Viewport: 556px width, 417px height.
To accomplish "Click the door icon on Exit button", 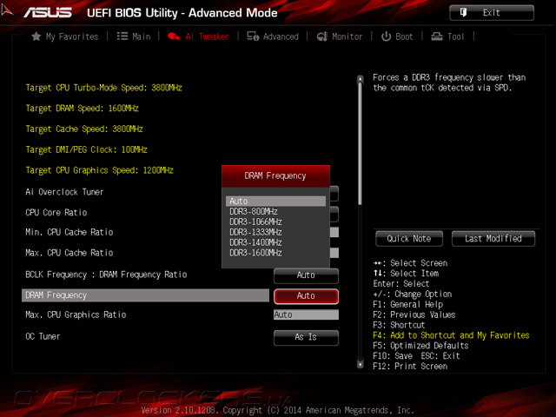I will tap(463, 12).
